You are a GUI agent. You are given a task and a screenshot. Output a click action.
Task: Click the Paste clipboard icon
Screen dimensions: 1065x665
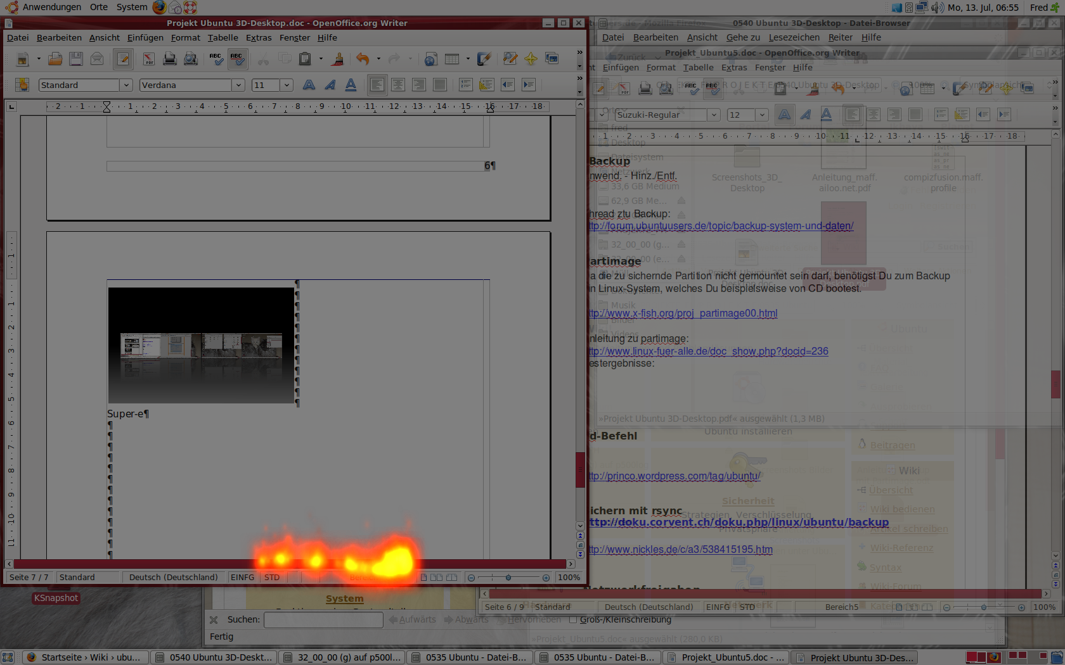[305, 60]
